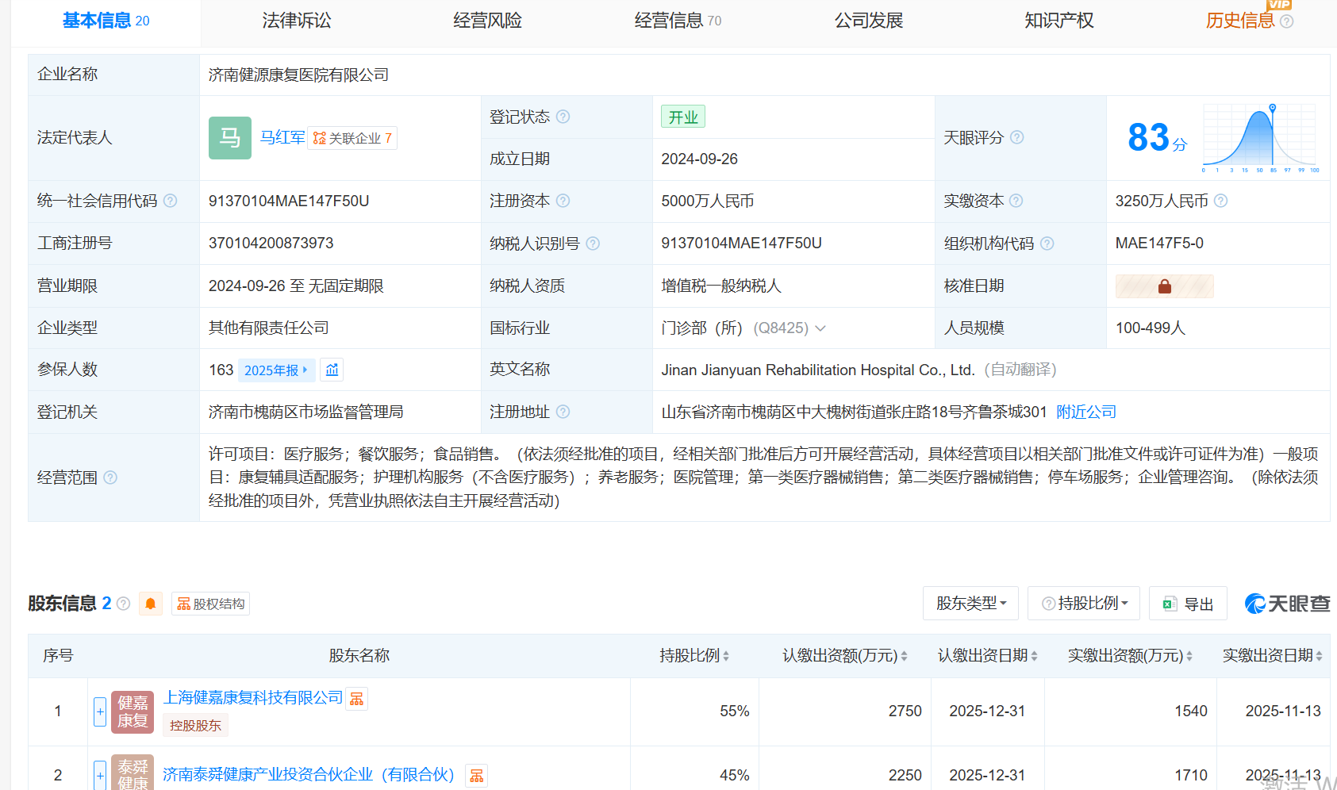The width and height of the screenshot is (1337, 790).
Task: Select the 经营信息 tab
Action: click(x=678, y=21)
